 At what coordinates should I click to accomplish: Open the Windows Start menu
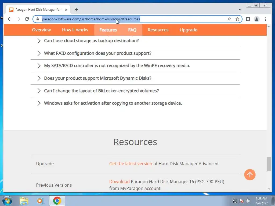(7, 201)
